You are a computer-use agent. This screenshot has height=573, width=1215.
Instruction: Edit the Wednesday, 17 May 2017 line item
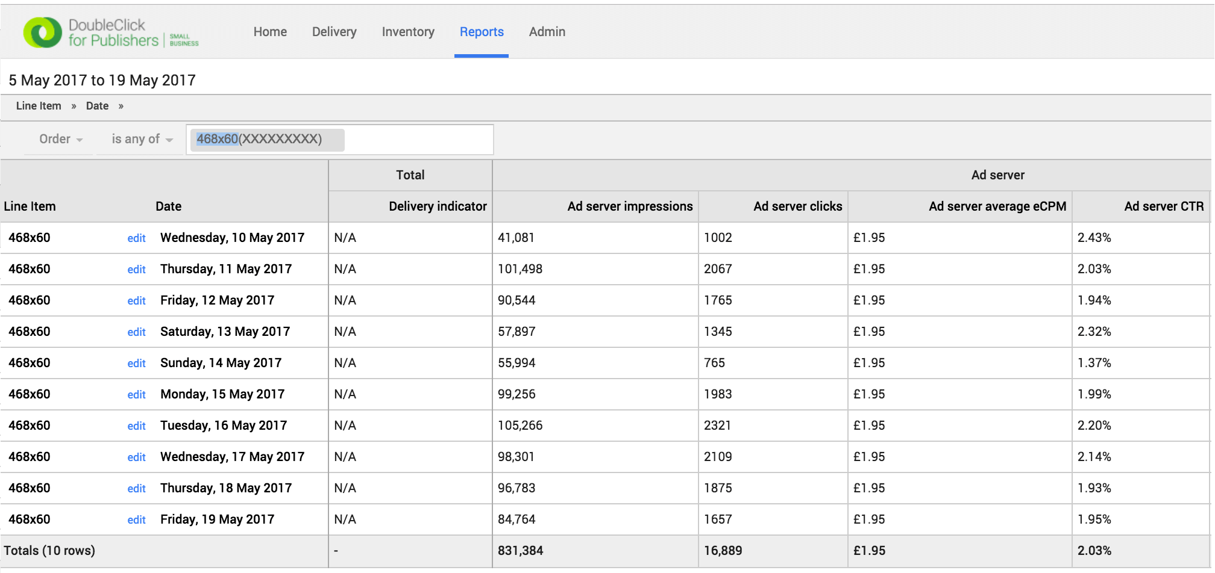point(136,457)
